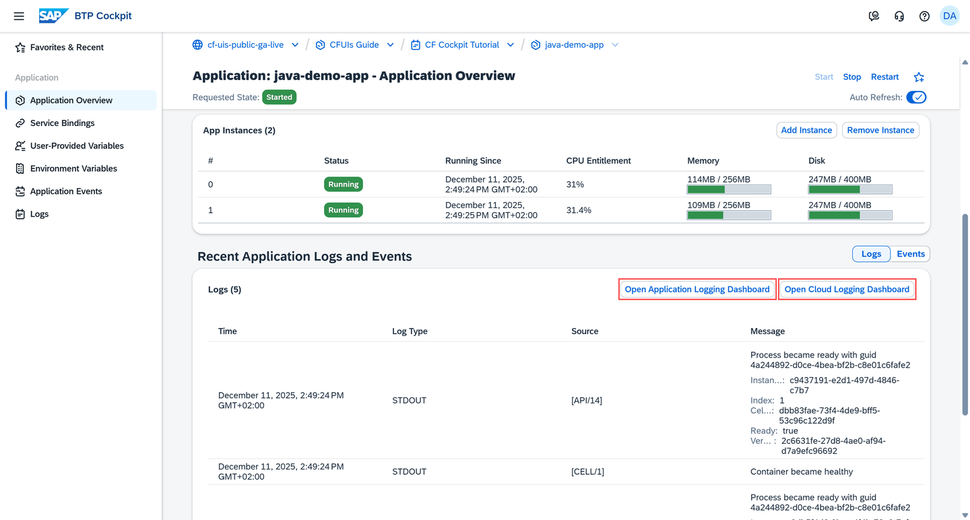The height and width of the screenshot is (520, 970).
Task: Click the CF Cockpit Tutorial breadcrumb link
Action: point(462,45)
